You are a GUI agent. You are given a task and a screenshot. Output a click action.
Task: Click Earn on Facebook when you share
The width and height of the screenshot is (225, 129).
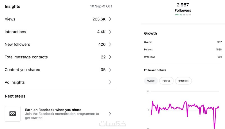click(53, 110)
